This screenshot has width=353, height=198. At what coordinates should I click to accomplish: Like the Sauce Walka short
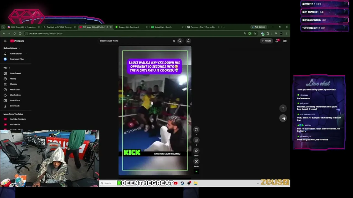pos(196,130)
